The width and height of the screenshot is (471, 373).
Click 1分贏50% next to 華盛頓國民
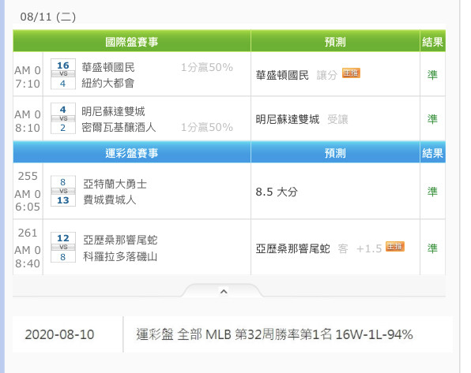[207, 67]
